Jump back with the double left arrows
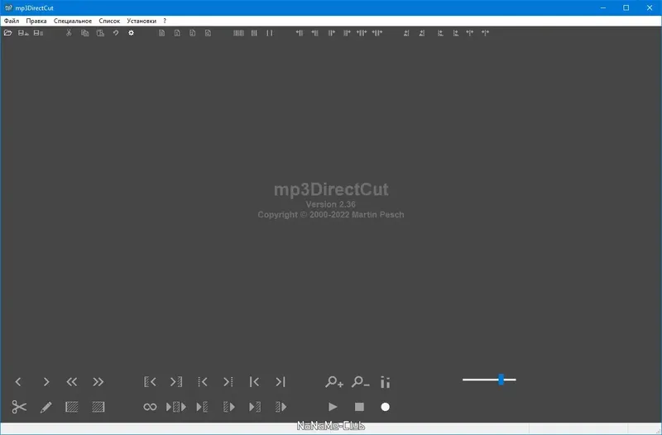The width and height of the screenshot is (662, 435). point(72,382)
